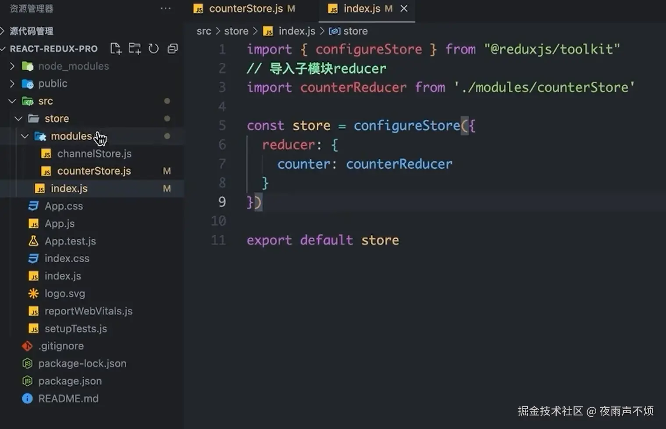Click the package-lock.json node icon
Viewport: 666px width, 429px height.
pyautogui.click(x=27, y=364)
